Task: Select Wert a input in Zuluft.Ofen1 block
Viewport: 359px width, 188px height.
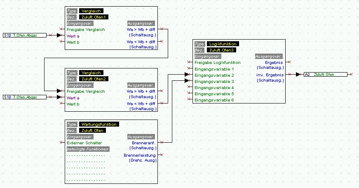Action: (x=73, y=36)
